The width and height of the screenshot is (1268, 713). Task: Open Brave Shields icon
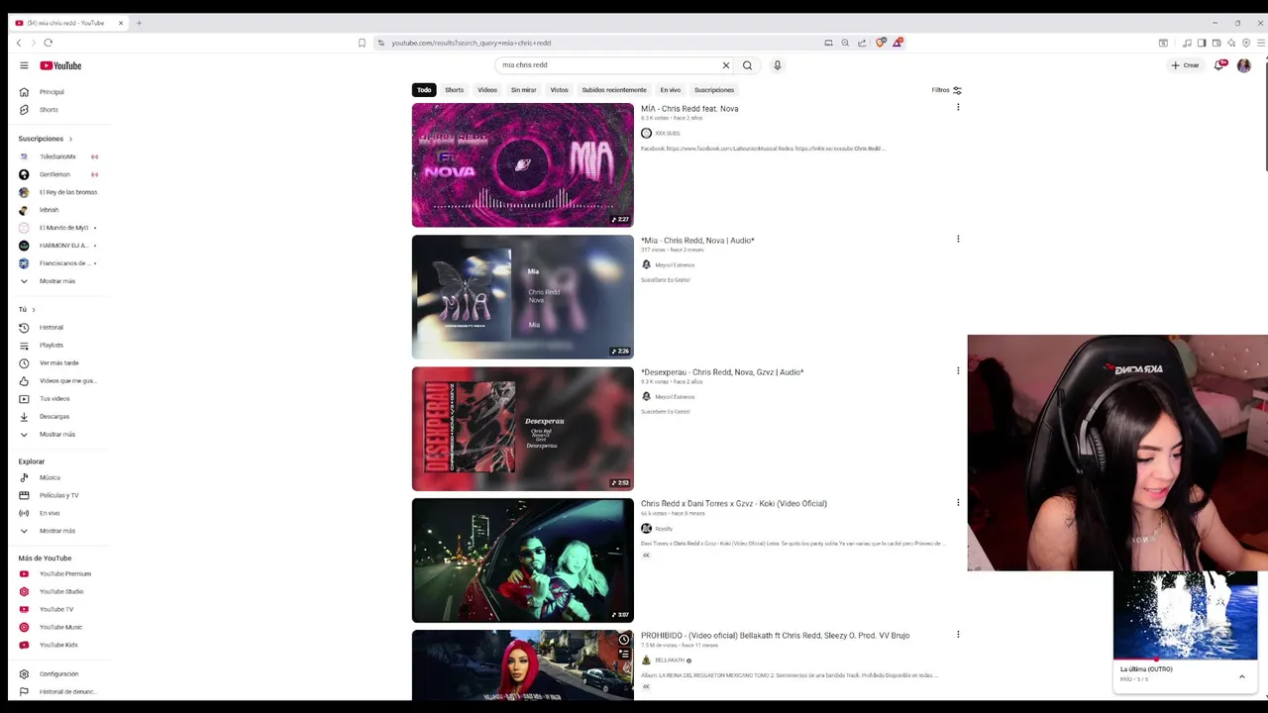coord(880,43)
